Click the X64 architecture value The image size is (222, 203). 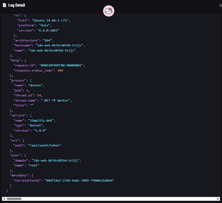(48, 40)
